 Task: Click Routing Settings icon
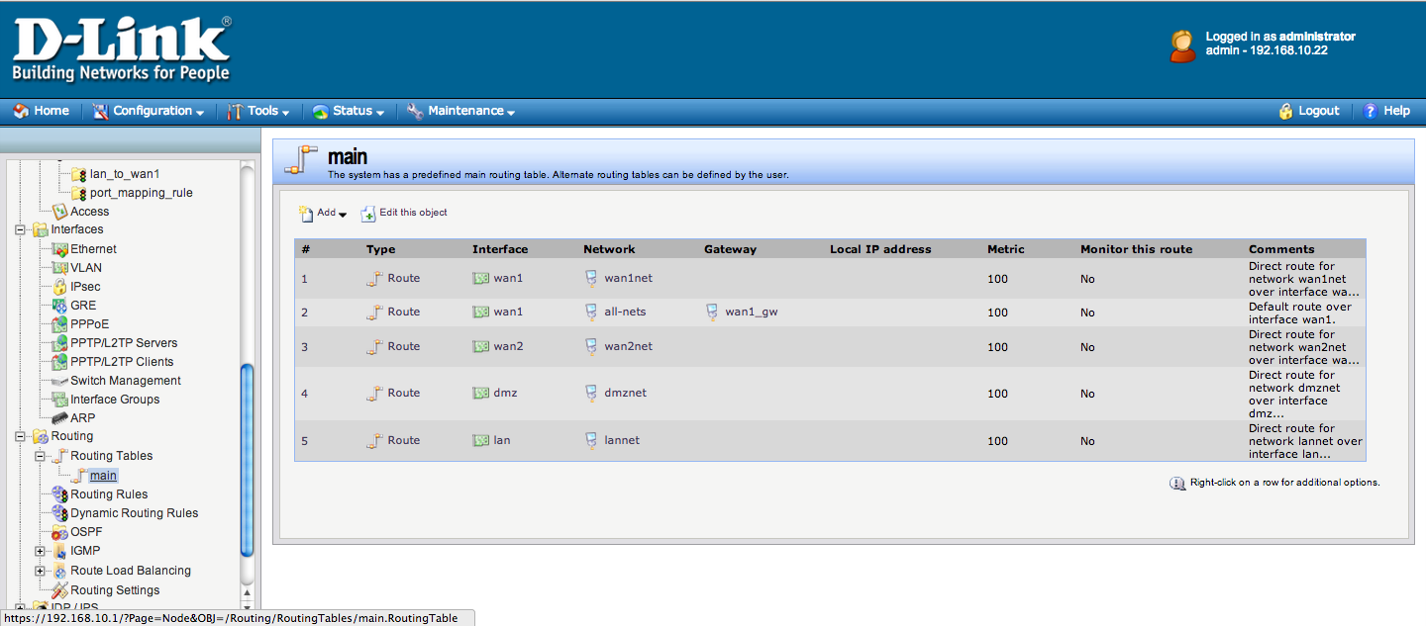pos(59,590)
